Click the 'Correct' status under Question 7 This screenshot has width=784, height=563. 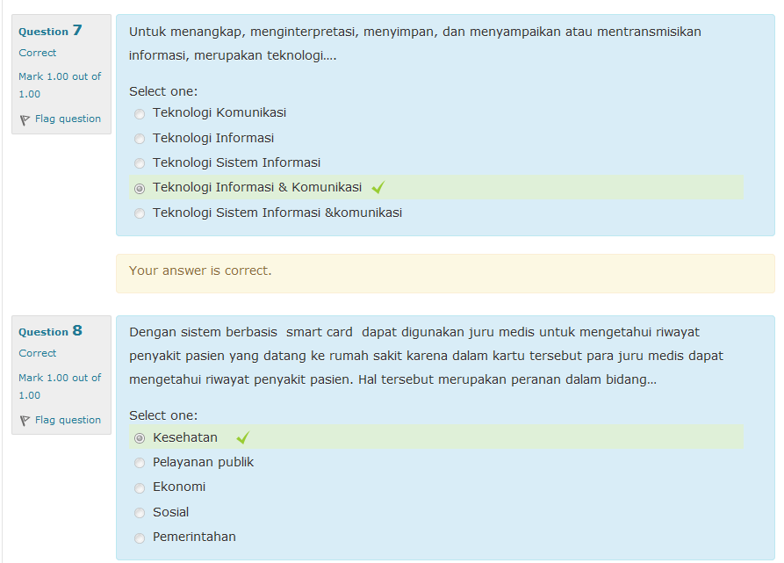point(38,53)
